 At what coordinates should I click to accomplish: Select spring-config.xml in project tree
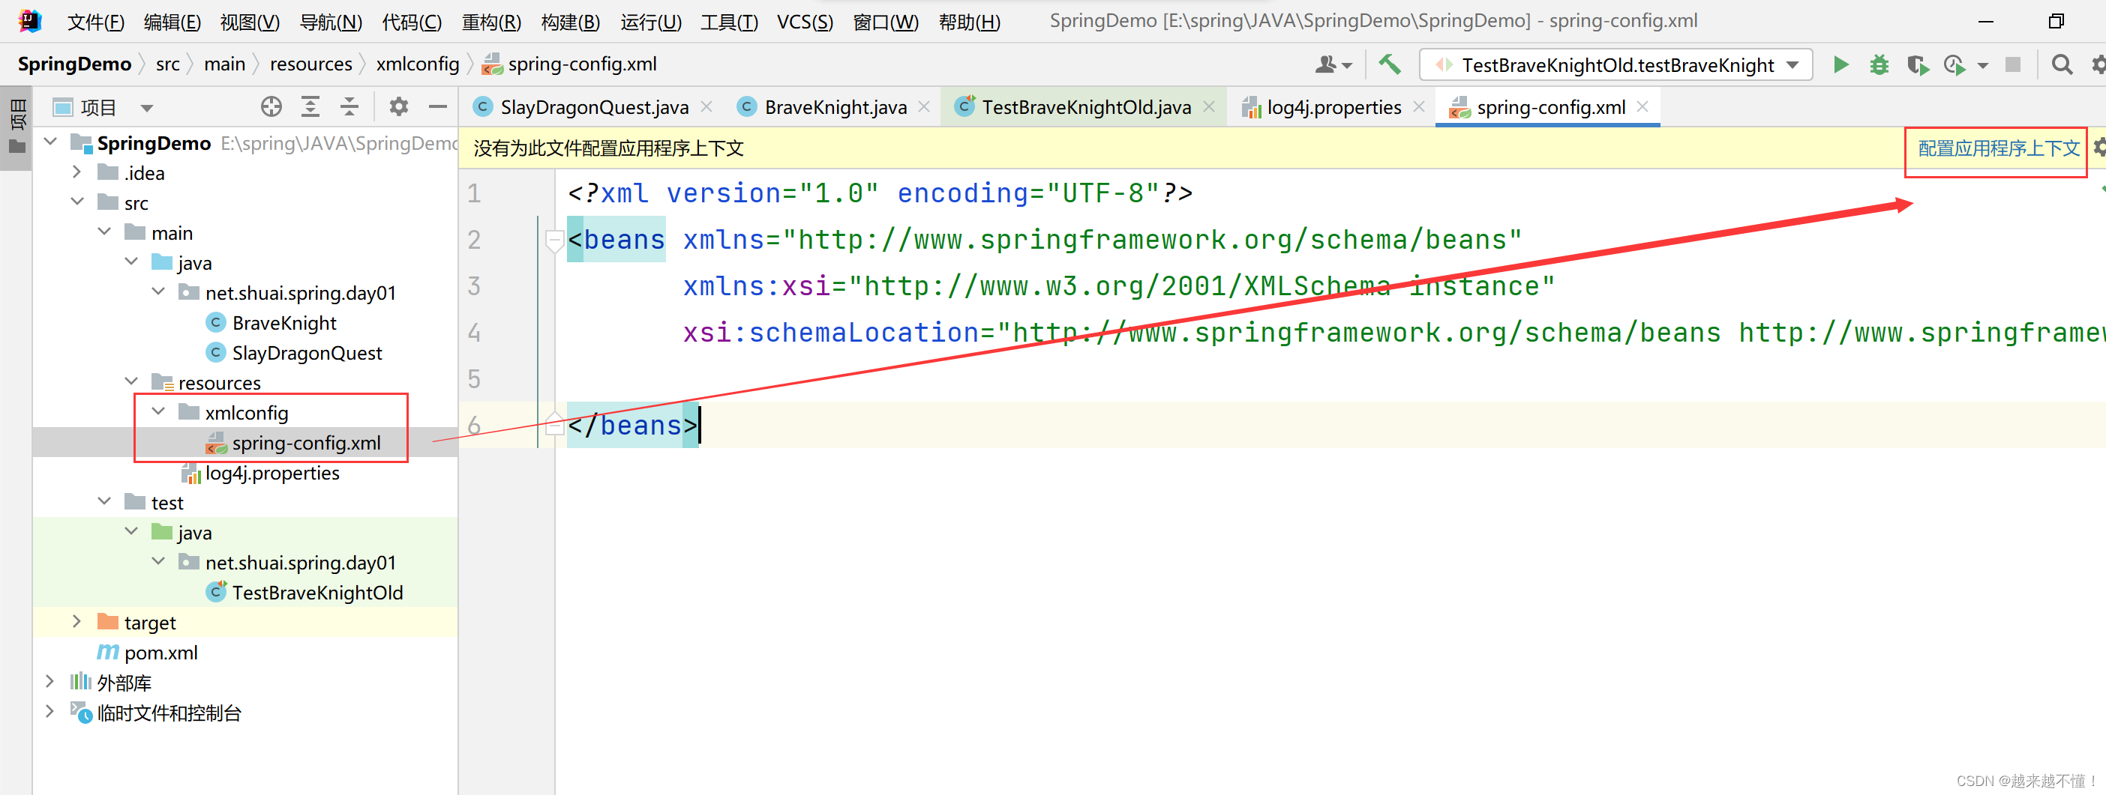306,443
